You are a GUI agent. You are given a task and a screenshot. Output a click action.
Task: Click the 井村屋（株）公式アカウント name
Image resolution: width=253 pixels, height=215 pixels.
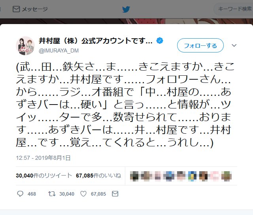pyautogui.click(x=96, y=41)
